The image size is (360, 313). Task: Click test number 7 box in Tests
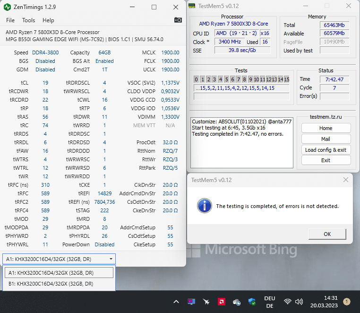(239, 79)
